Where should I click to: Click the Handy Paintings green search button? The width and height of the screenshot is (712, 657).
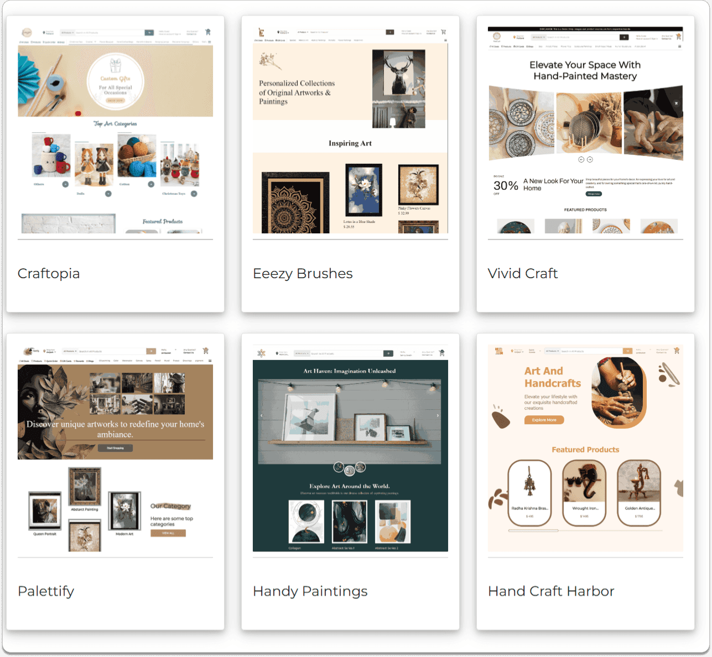[388, 353]
